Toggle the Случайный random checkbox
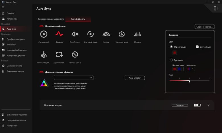 pyautogui.click(x=197, y=47)
